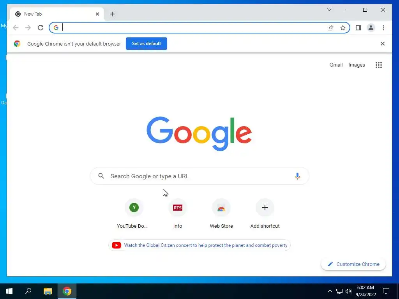399x299 pixels.
Task: Click Add shortcut
Action: tap(265, 214)
